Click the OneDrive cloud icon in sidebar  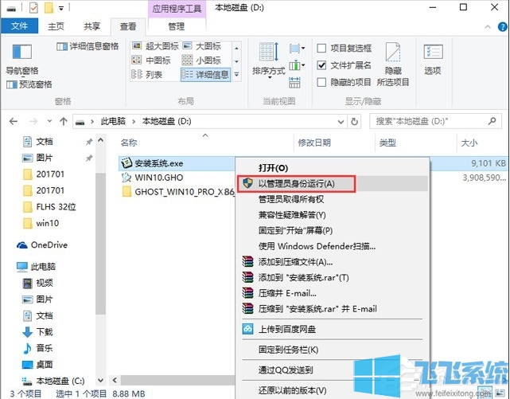click(x=23, y=244)
